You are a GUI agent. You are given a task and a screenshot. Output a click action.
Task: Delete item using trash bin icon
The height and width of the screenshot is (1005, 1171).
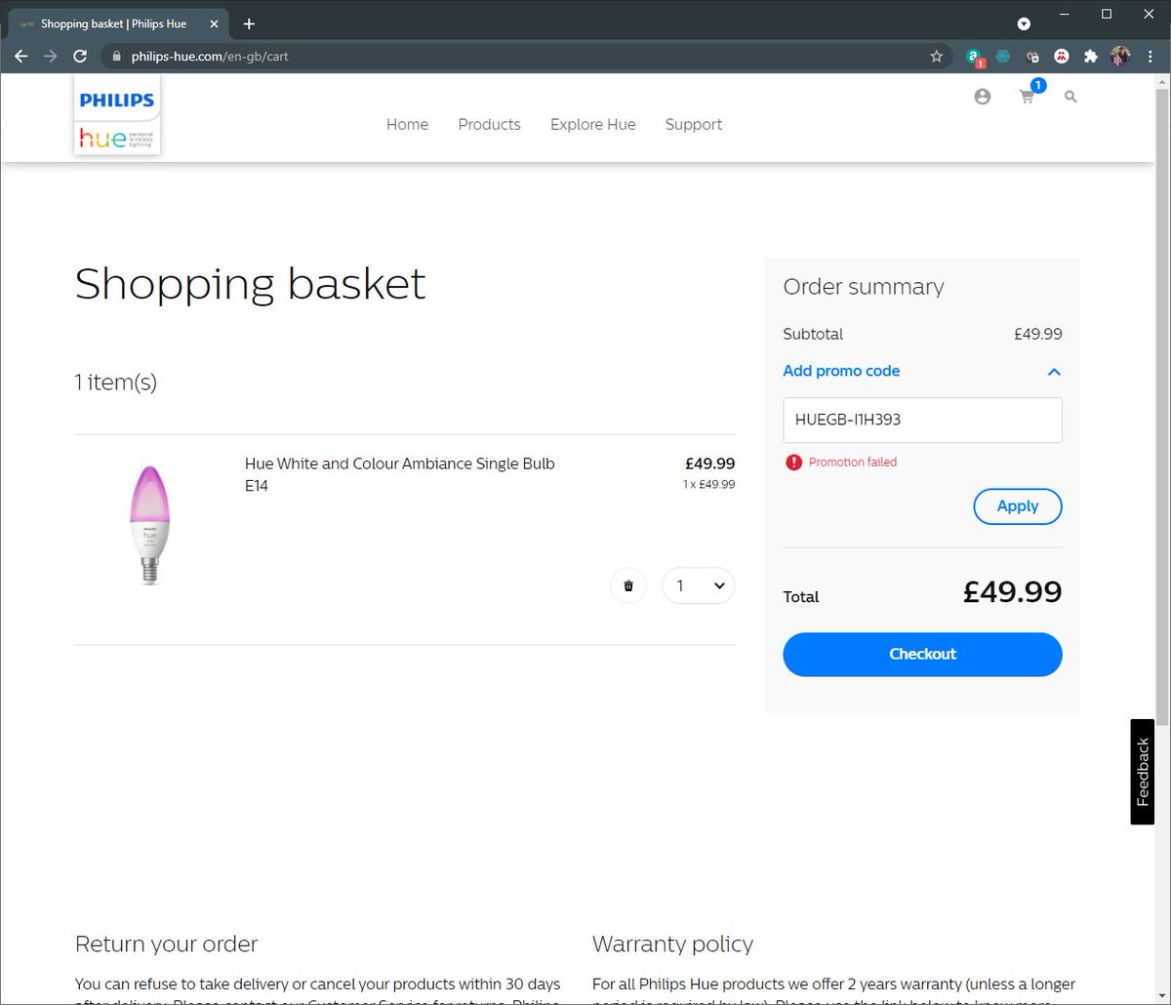628,585
